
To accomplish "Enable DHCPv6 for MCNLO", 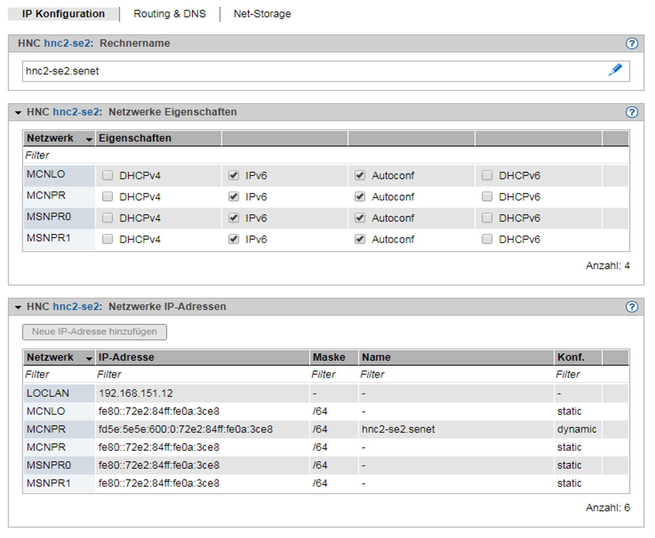I will [x=487, y=175].
